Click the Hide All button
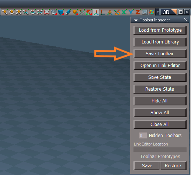 (160, 101)
